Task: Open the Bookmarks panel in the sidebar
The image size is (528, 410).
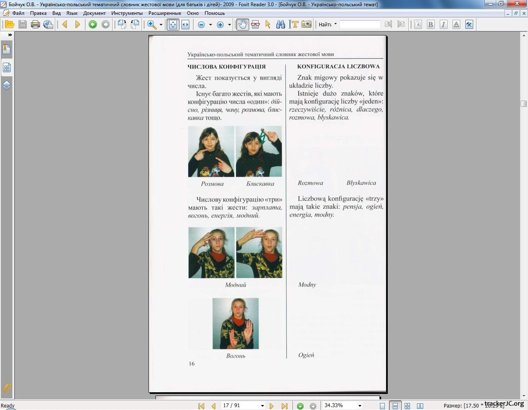Action: [7, 49]
